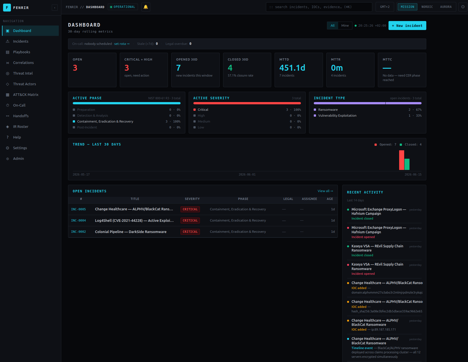This screenshot has width=468, height=362.
Task: Click the Threat Actors diamond icon
Action: tap(8, 84)
